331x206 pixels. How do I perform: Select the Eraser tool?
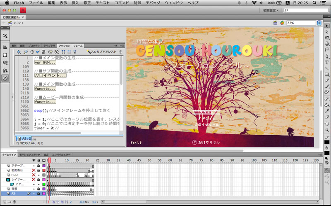coord(327,117)
